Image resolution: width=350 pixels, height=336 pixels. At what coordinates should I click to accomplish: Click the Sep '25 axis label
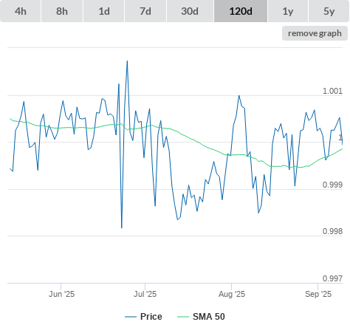(x=318, y=294)
